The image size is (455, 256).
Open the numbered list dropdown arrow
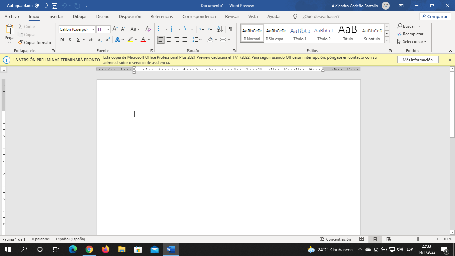pyautogui.click(x=180, y=29)
